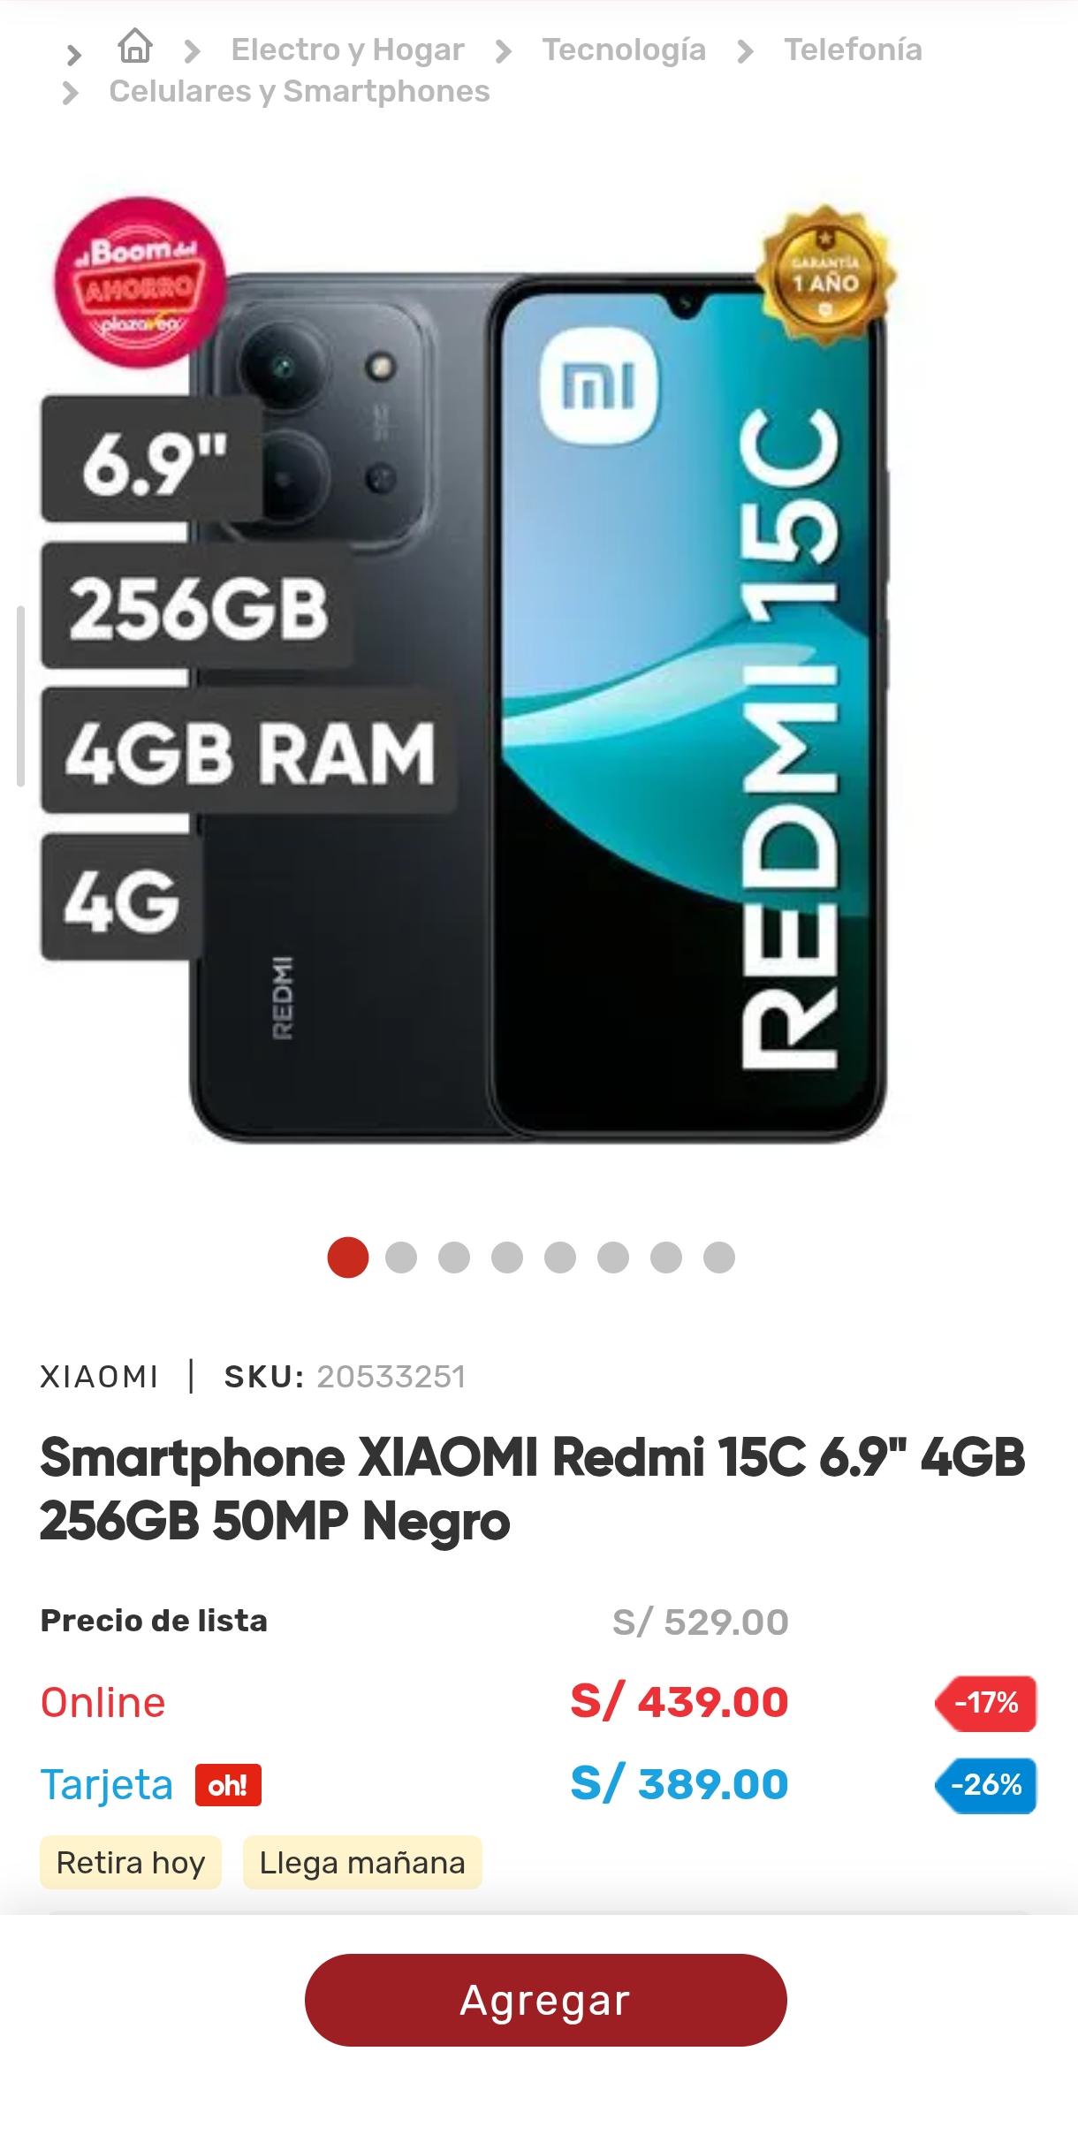Tap the Llega mañana delivery chip

362,1863
